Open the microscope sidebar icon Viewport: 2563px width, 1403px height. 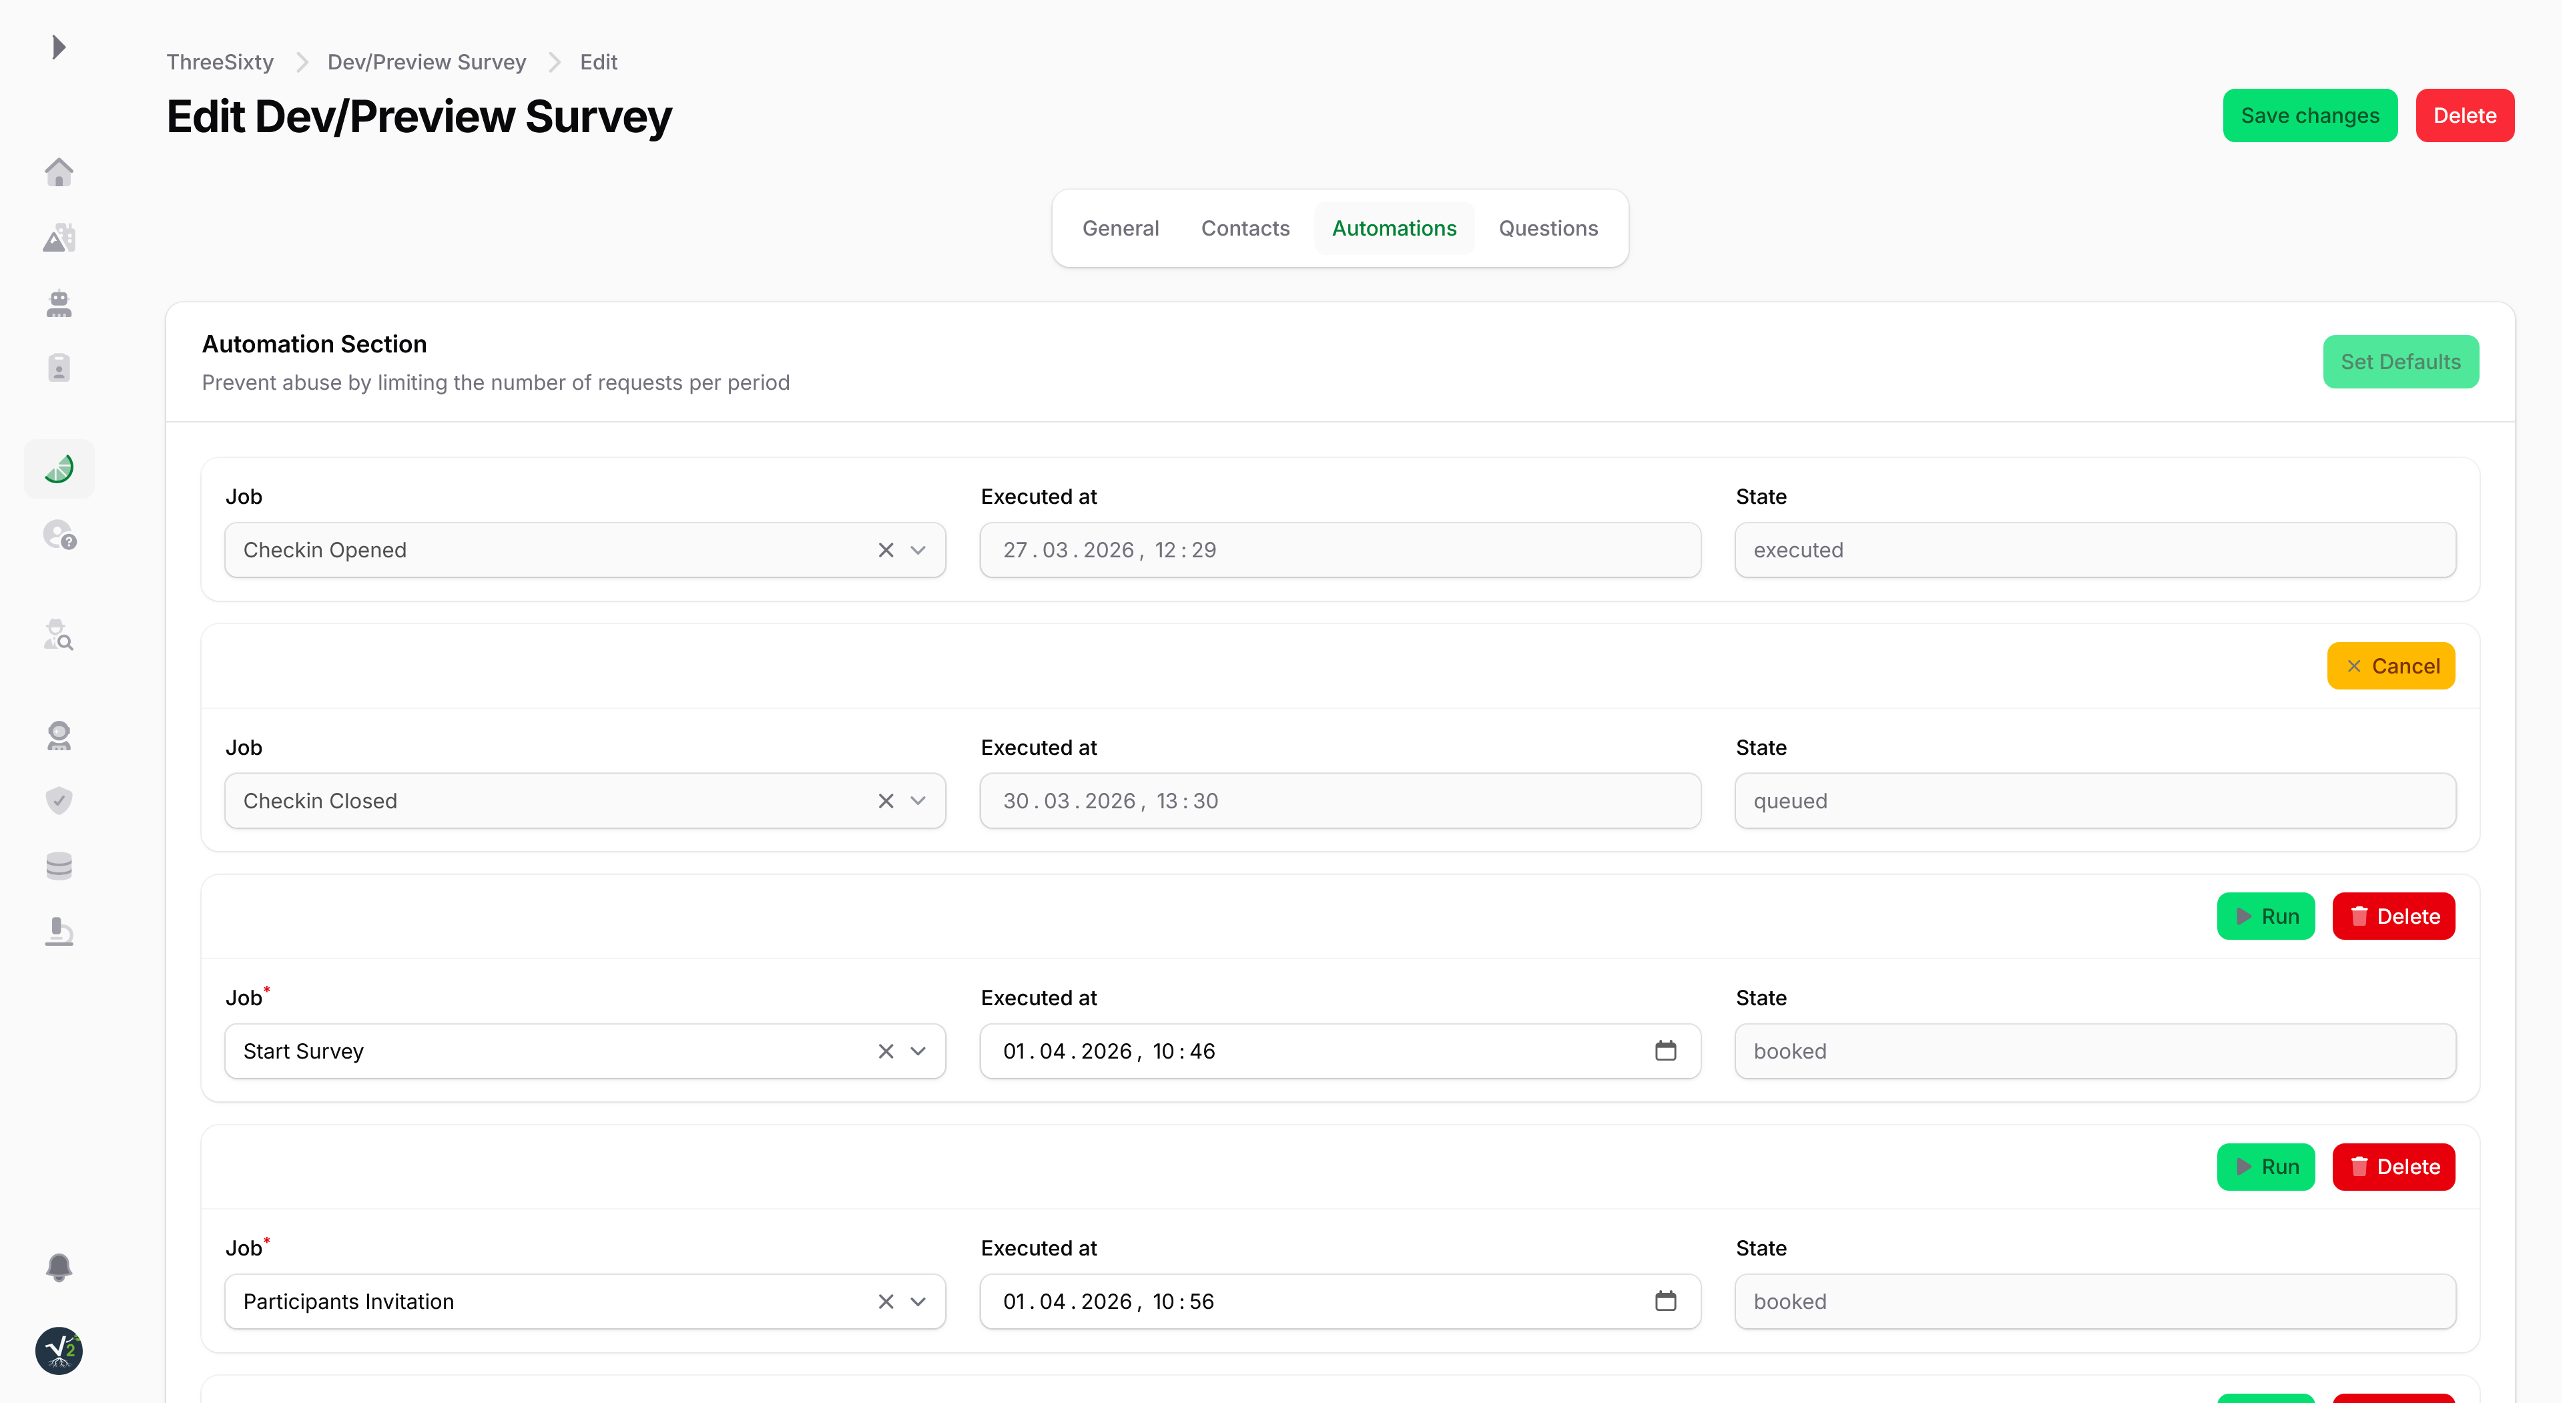click(59, 931)
